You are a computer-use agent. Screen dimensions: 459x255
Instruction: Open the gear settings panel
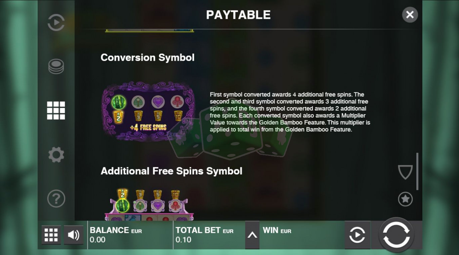56,155
